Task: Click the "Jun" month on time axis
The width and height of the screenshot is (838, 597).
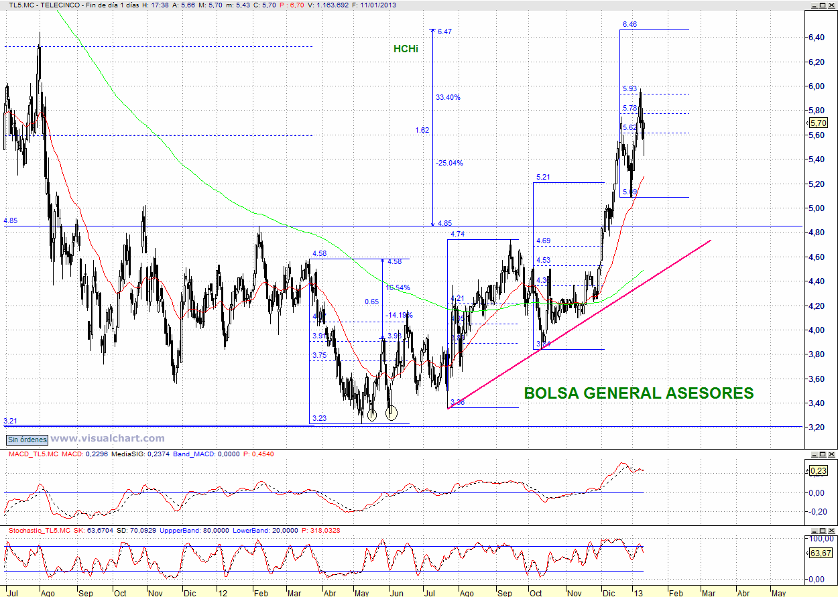Action: coord(396,593)
